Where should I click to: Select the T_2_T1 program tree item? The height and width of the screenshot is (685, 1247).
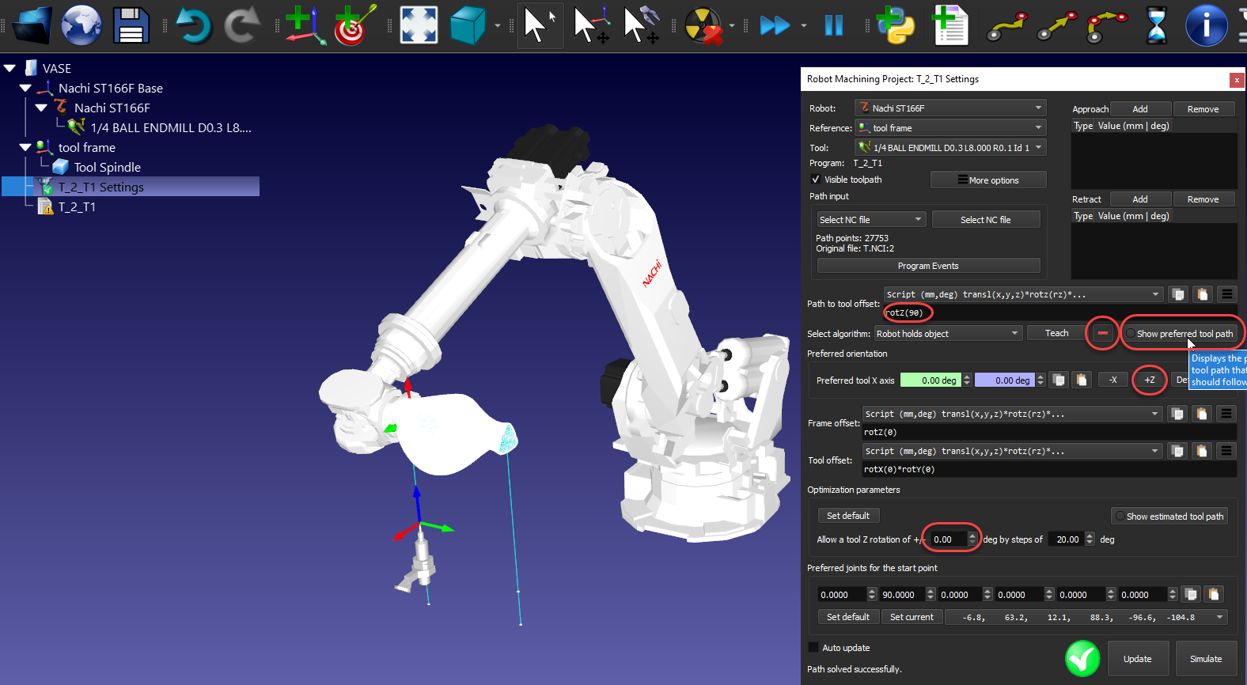(x=77, y=207)
